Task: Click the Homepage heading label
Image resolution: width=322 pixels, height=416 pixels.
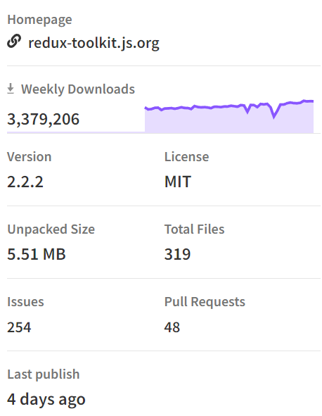Action: coord(39,20)
